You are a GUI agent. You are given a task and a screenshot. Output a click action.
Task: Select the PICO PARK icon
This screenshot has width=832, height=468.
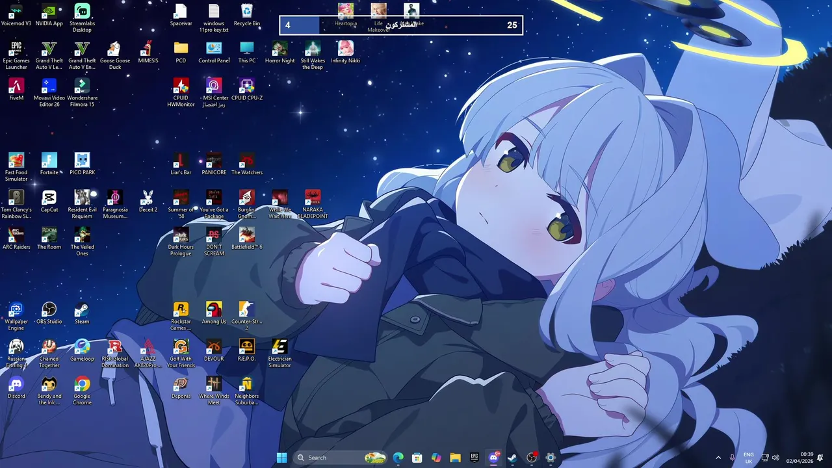(82, 164)
